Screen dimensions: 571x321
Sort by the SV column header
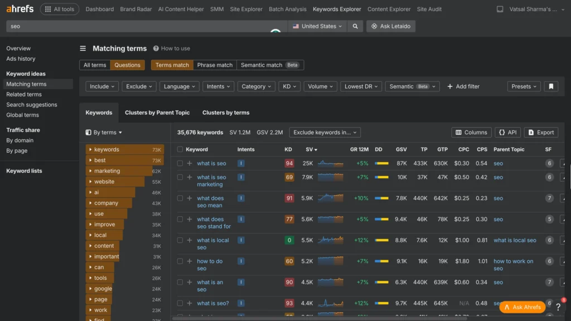311,149
